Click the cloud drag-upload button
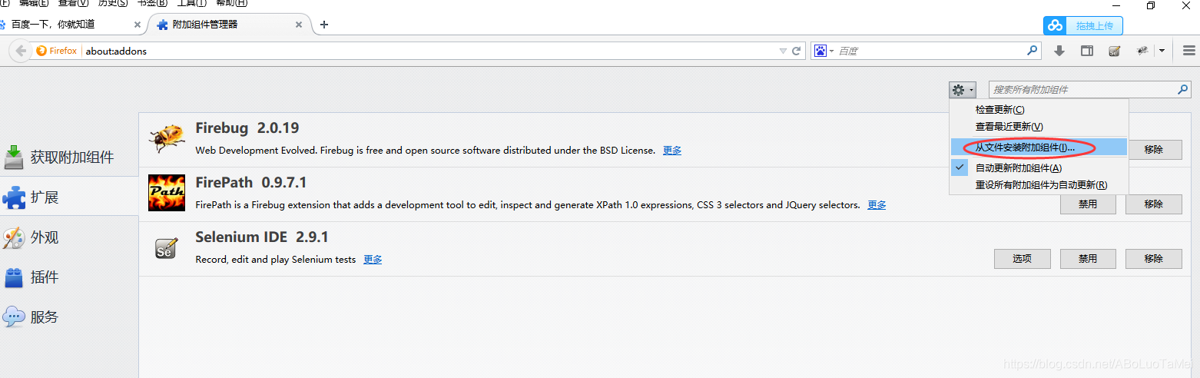The width and height of the screenshot is (1200, 378). pyautogui.click(x=1082, y=25)
